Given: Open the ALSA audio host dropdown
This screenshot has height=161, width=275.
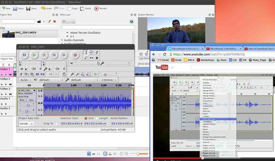Looking at the screenshot, I should pos(26,80).
